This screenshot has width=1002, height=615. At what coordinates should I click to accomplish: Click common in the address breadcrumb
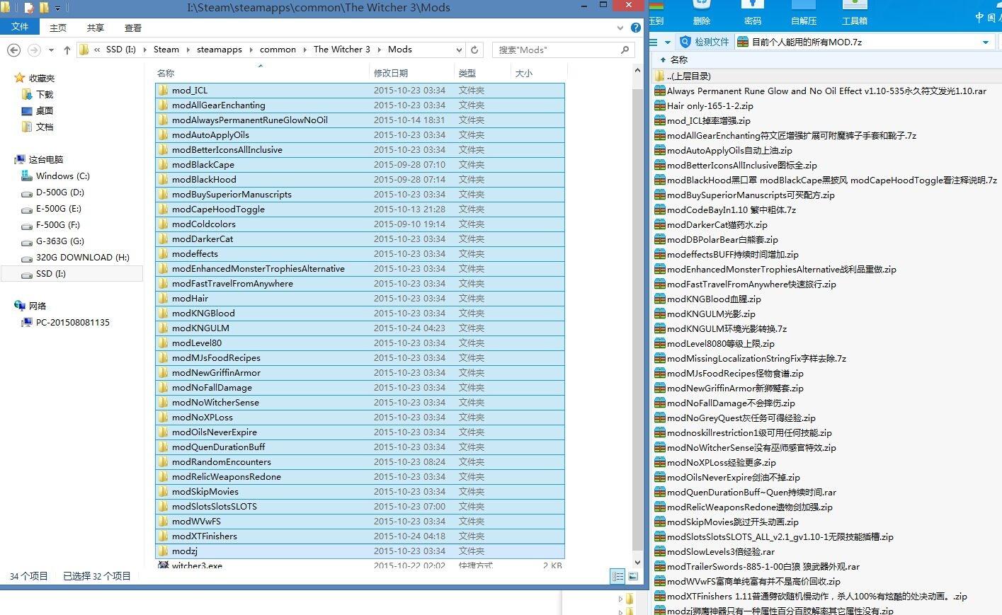point(278,50)
